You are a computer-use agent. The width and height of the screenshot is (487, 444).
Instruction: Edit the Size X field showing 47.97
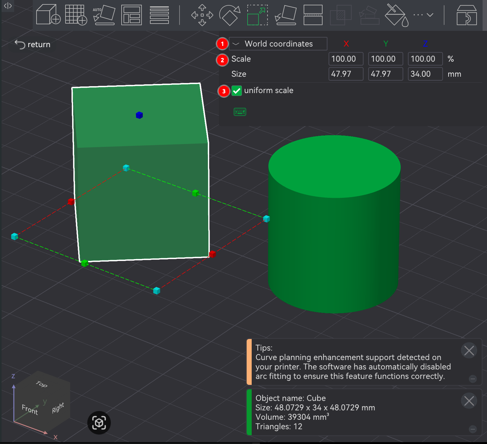pyautogui.click(x=346, y=74)
